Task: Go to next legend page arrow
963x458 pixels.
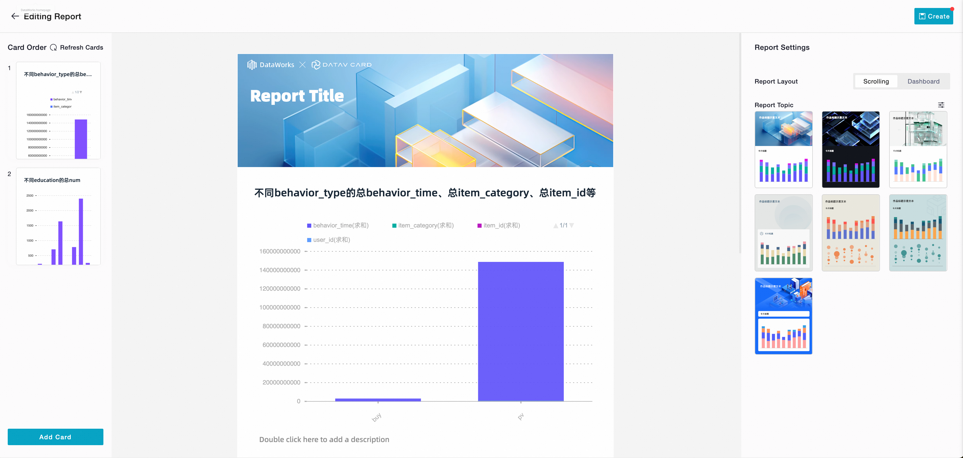Action: coord(572,226)
